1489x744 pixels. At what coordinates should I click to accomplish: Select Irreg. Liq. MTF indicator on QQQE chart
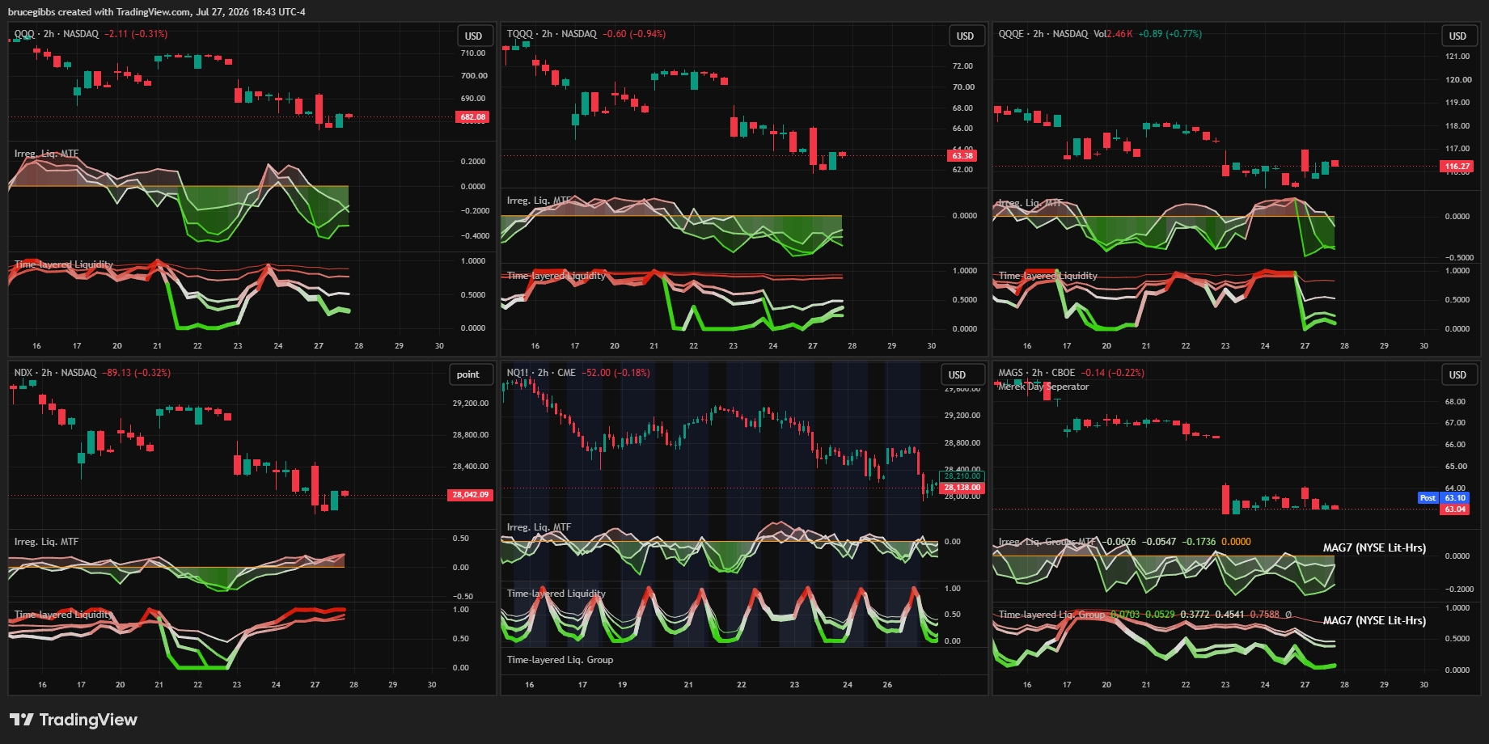coord(1030,203)
